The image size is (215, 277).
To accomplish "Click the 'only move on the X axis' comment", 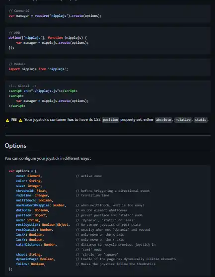I will (x=100, y=234).
